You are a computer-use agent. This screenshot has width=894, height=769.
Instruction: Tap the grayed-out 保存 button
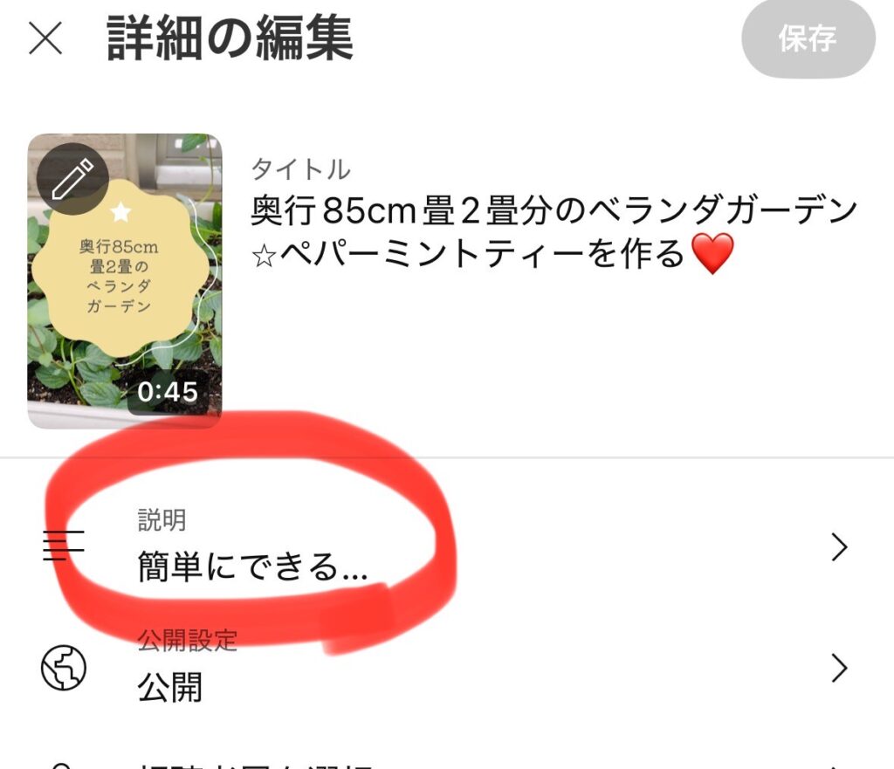tap(808, 38)
